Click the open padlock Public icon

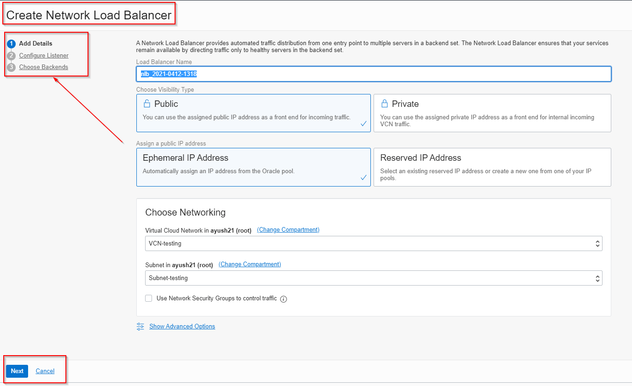coord(147,104)
